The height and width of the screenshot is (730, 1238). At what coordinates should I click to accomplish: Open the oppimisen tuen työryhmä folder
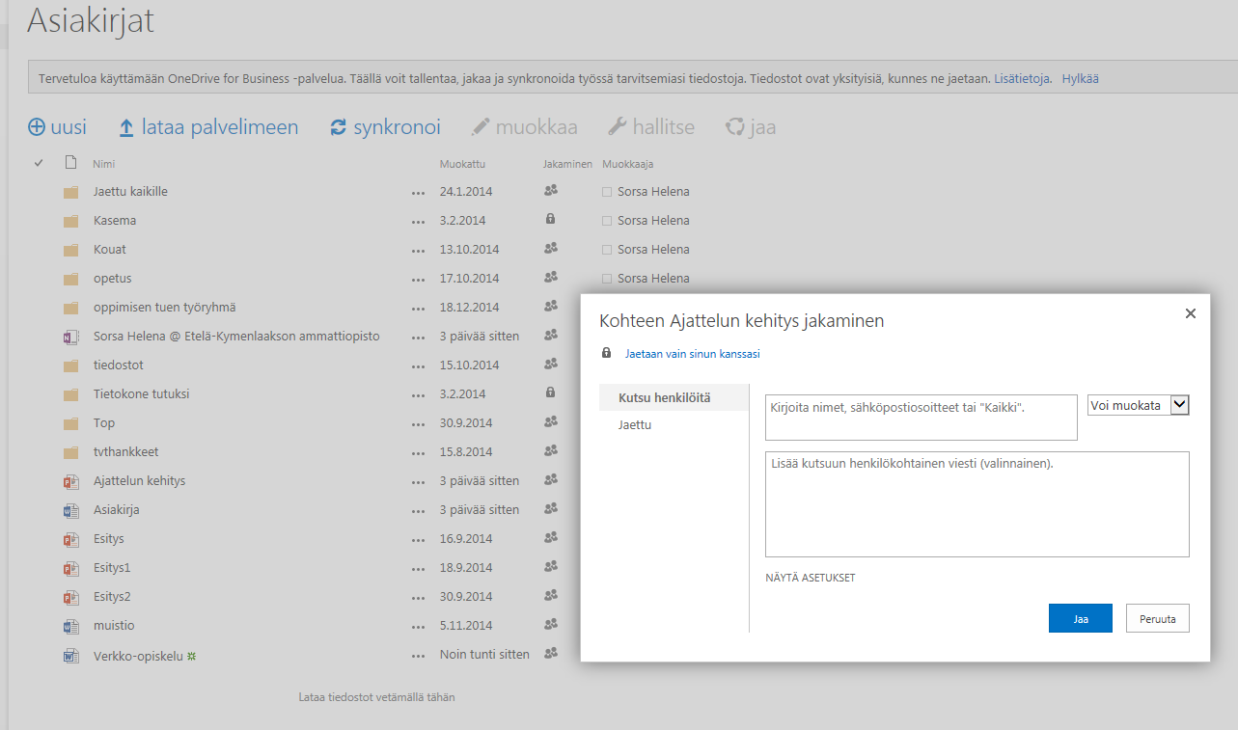165,308
